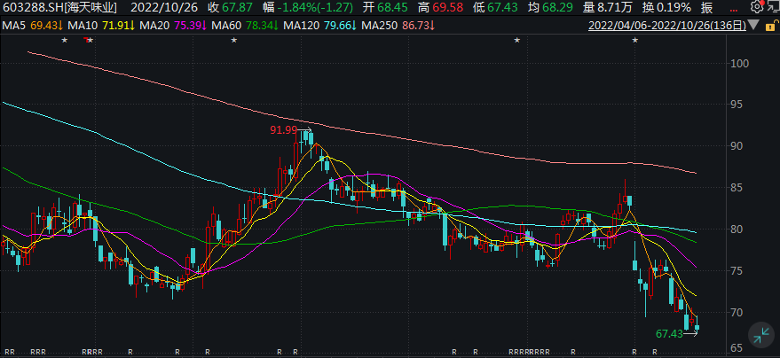
Task: Open chart settings gear icon
Action: click(757, 7)
